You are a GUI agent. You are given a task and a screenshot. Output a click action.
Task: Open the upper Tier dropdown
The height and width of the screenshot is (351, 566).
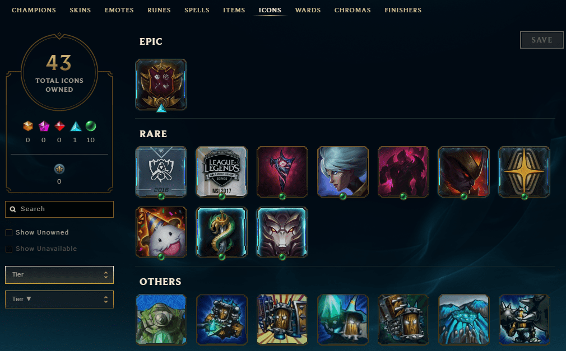tap(59, 274)
